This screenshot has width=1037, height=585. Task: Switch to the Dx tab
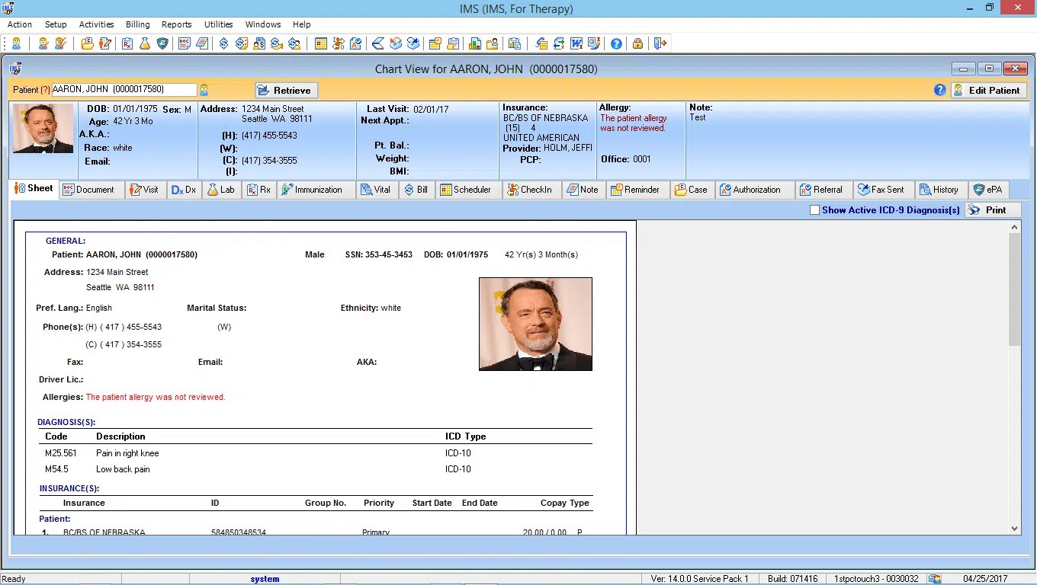point(184,190)
